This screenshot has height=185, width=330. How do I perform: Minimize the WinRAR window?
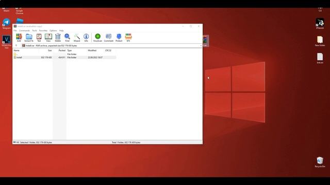pyautogui.click(x=183, y=26)
